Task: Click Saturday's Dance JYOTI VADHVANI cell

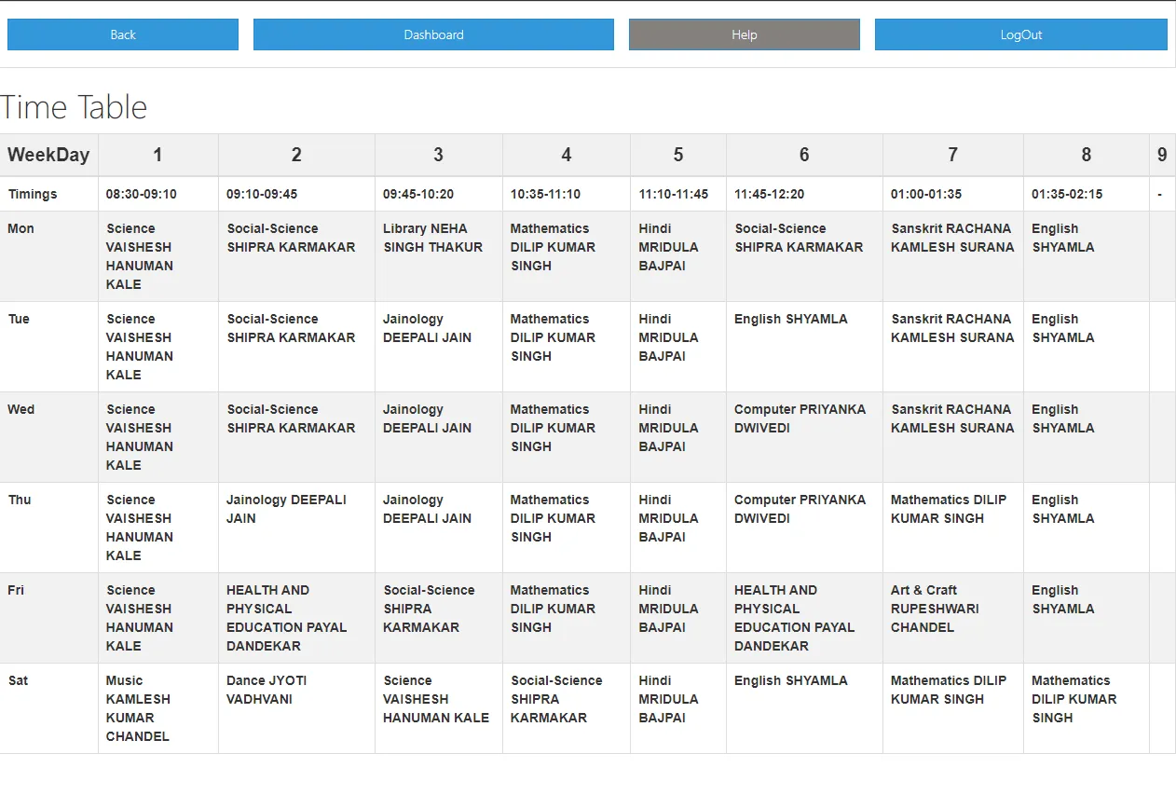Action: coord(296,708)
